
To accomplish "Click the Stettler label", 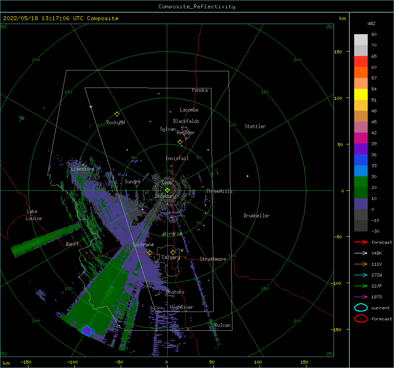I will coord(255,126).
